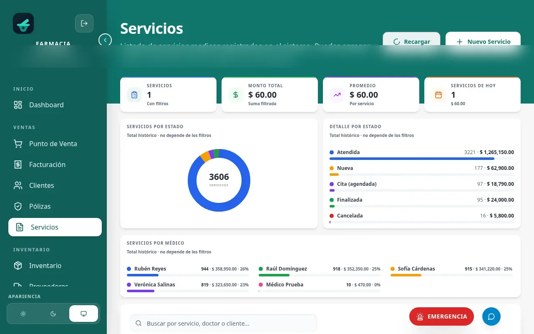Click the Rubén Reyes progress bar
Image resolution: width=534 pixels, height=334 pixels.
click(188, 275)
